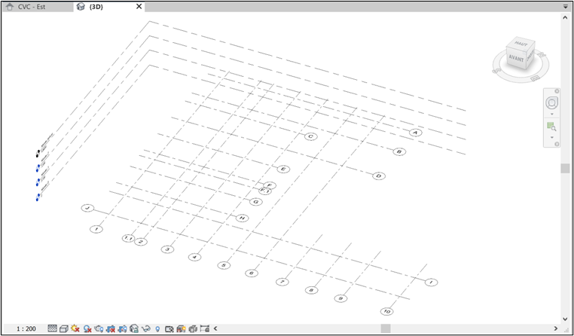This screenshot has width=574, height=336.
Task: Open Temporary Hide/Isolate glasses icon
Action: click(x=145, y=328)
